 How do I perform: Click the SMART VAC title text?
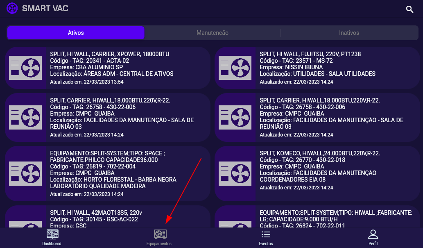pos(45,9)
